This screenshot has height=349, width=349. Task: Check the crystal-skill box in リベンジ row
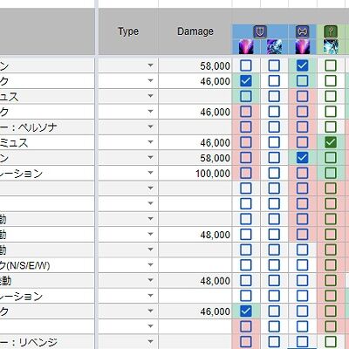coord(274,342)
